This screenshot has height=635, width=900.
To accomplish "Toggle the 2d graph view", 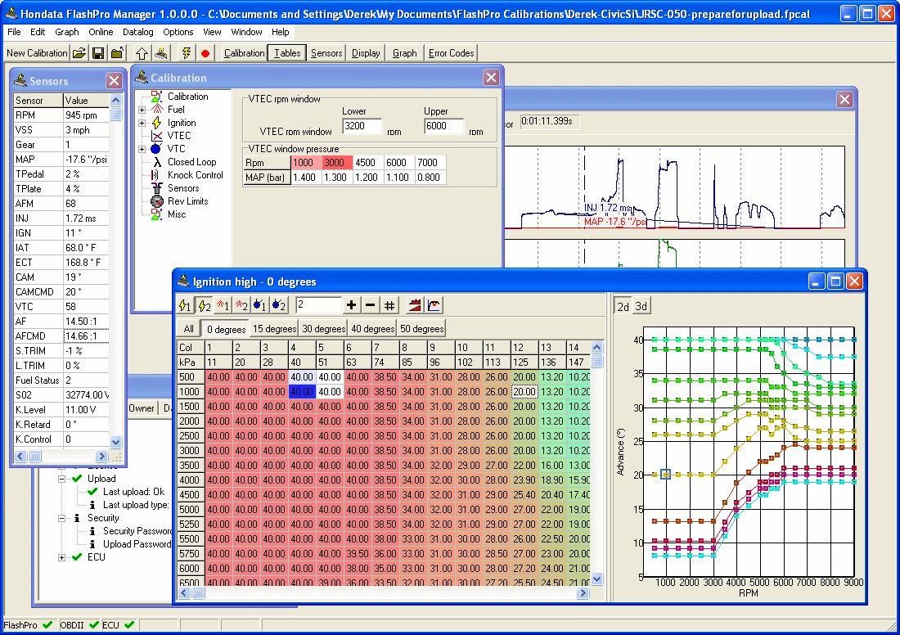I will [623, 306].
